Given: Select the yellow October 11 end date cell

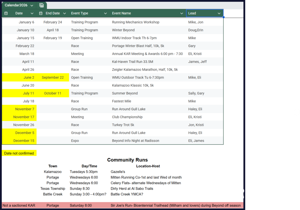Looking at the screenshot, I should (53, 93).
